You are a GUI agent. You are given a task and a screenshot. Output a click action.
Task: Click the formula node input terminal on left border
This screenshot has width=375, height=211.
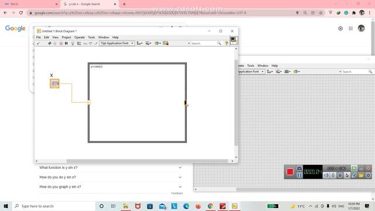pyautogui.click(x=88, y=103)
